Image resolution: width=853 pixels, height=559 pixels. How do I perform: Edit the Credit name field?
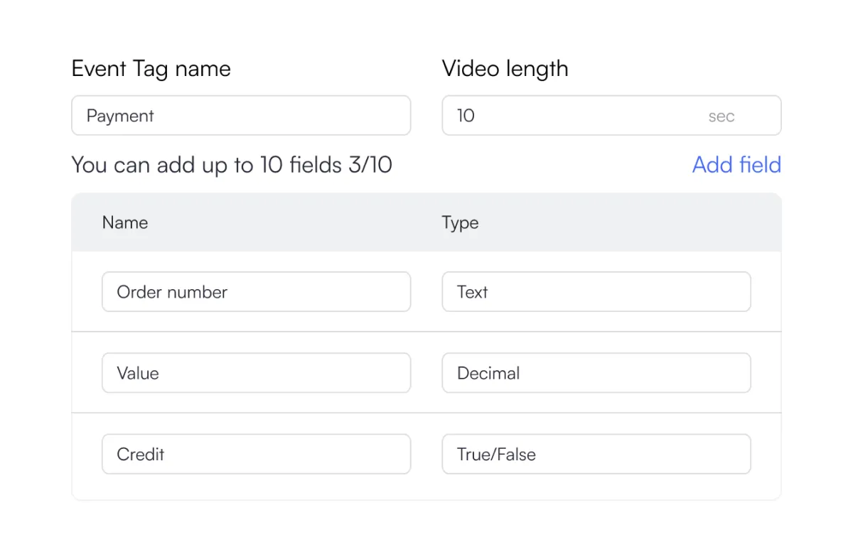pyautogui.click(x=256, y=455)
